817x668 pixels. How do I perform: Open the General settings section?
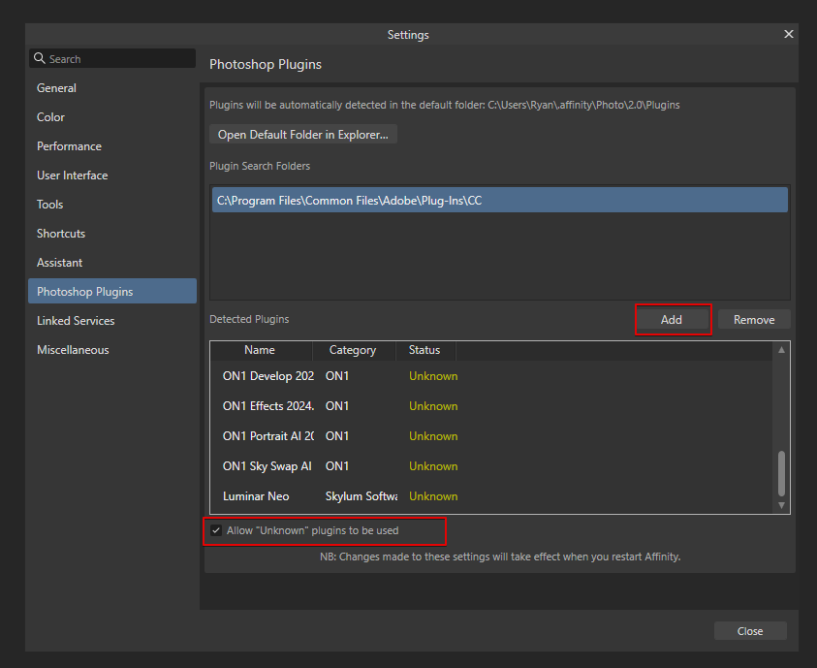56,88
